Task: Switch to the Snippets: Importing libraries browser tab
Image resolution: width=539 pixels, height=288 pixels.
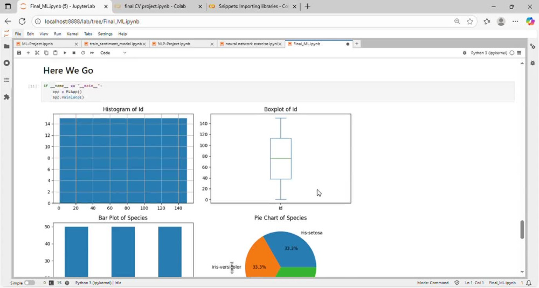Action: click(253, 6)
